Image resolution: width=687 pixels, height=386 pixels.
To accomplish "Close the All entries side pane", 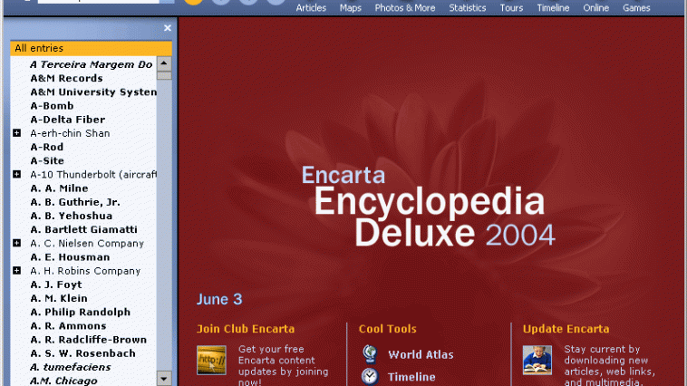I will [168, 28].
